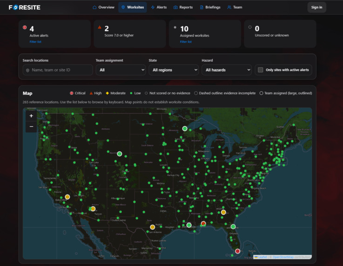This screenshot has width=343, height=266.
Task: Click the orange triangle score icon
Action: pyautogui.click(x=100, y=27)
